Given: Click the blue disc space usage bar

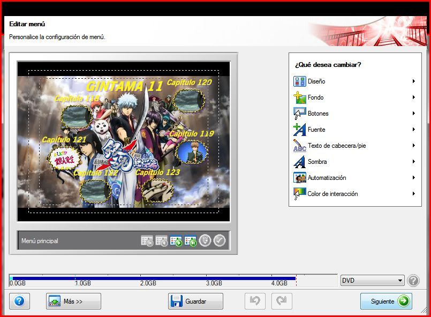Looking at the screenshot, I should coord(153,278).
